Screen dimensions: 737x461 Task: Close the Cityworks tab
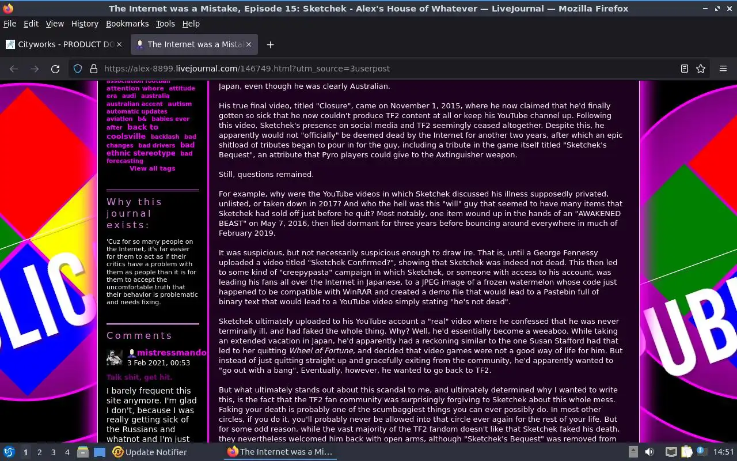pyautogui.click(x=119, y=44)
